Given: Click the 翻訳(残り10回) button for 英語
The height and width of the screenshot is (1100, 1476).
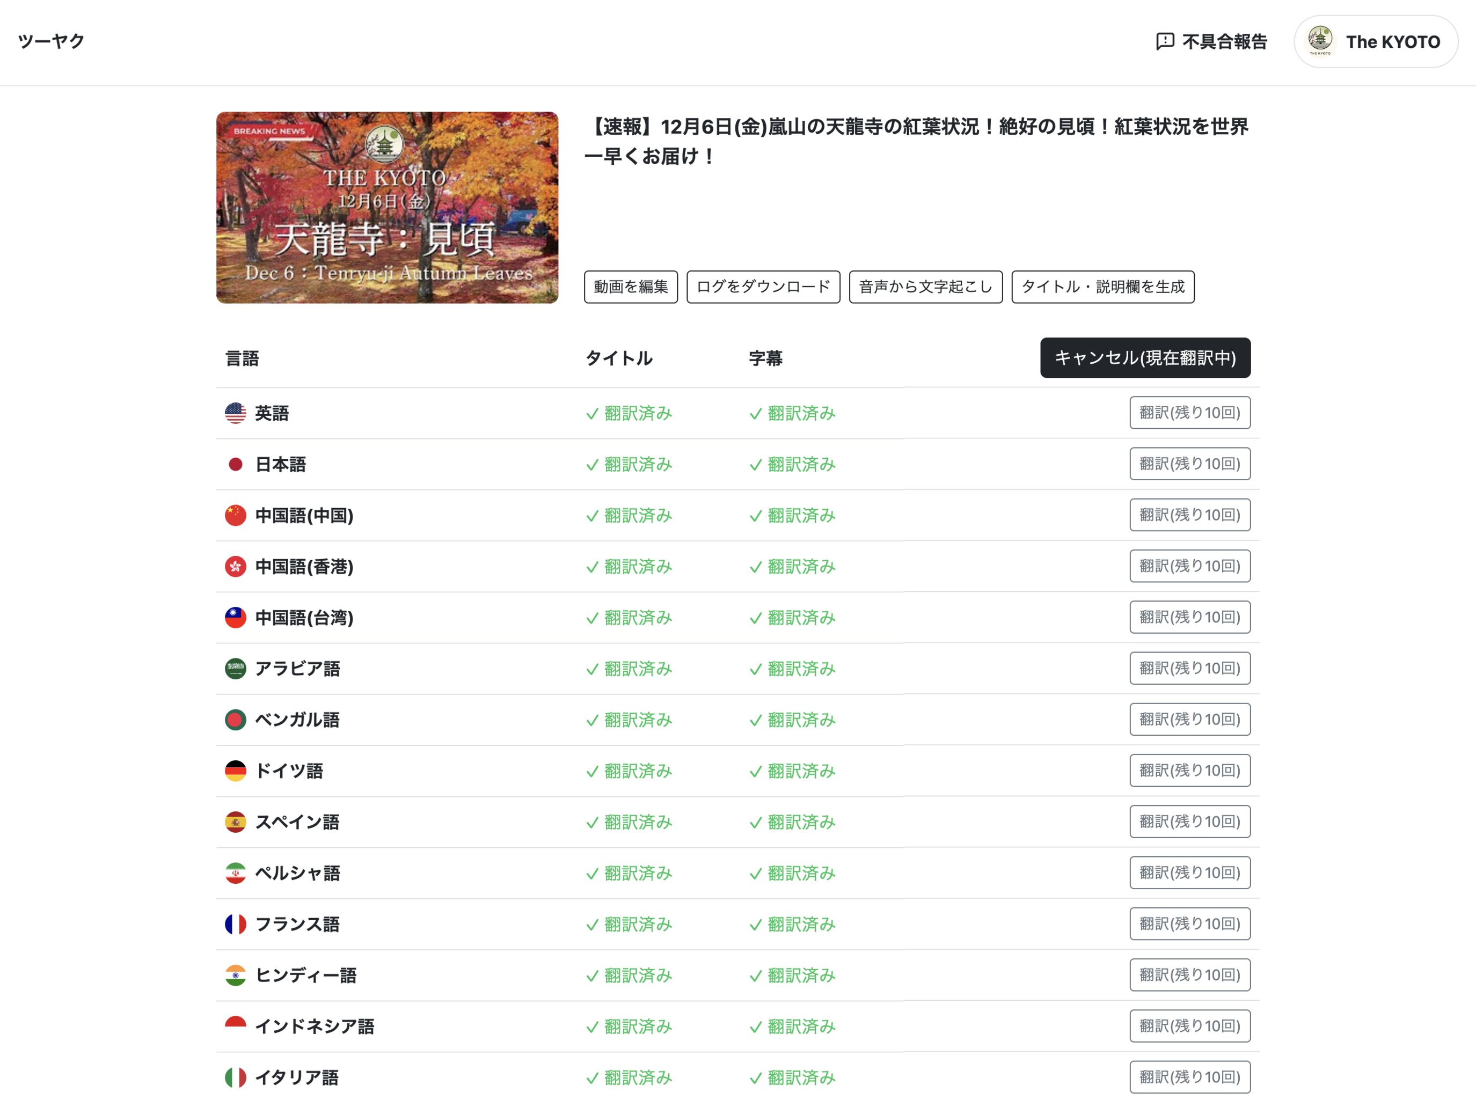Looking at the screenshot, I should pos(1189,413).
